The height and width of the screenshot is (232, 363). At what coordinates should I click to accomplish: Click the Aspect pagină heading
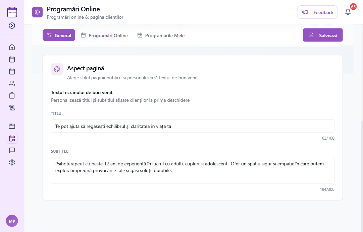86,68
